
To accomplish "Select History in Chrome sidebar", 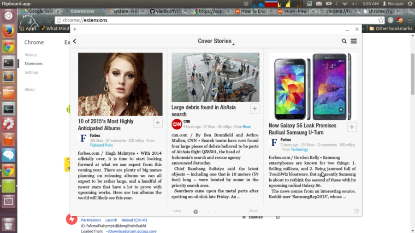I will (x=30, y=55).
